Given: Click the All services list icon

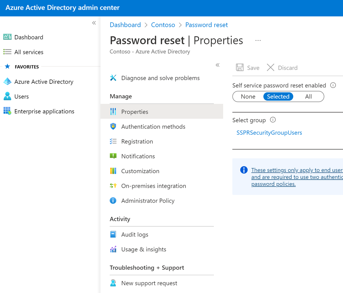Looking at the screenshot, I should [x=8, y=52].
